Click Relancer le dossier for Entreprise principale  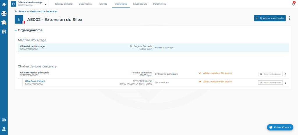[x=270, y=74]
